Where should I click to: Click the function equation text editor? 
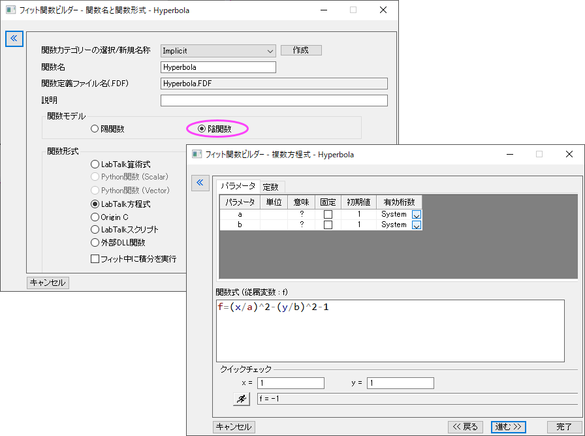click(390, 331)
